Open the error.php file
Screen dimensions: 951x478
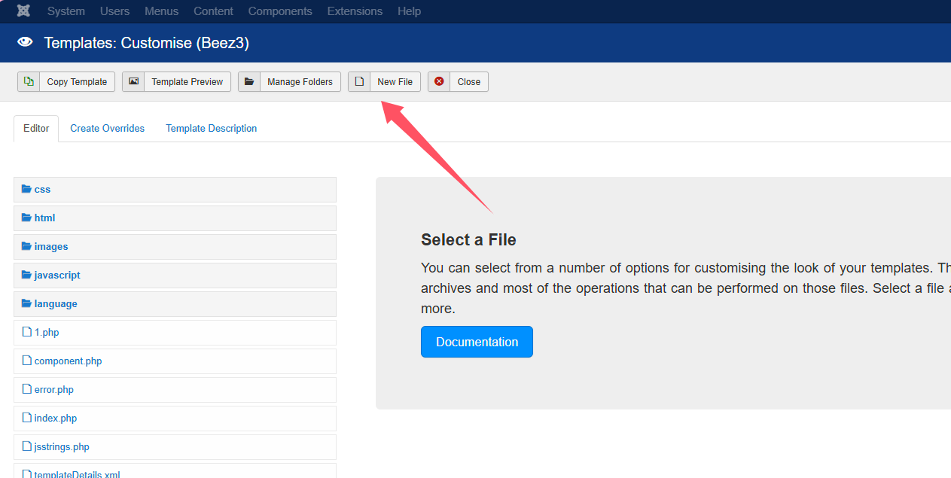coord(53,390)
